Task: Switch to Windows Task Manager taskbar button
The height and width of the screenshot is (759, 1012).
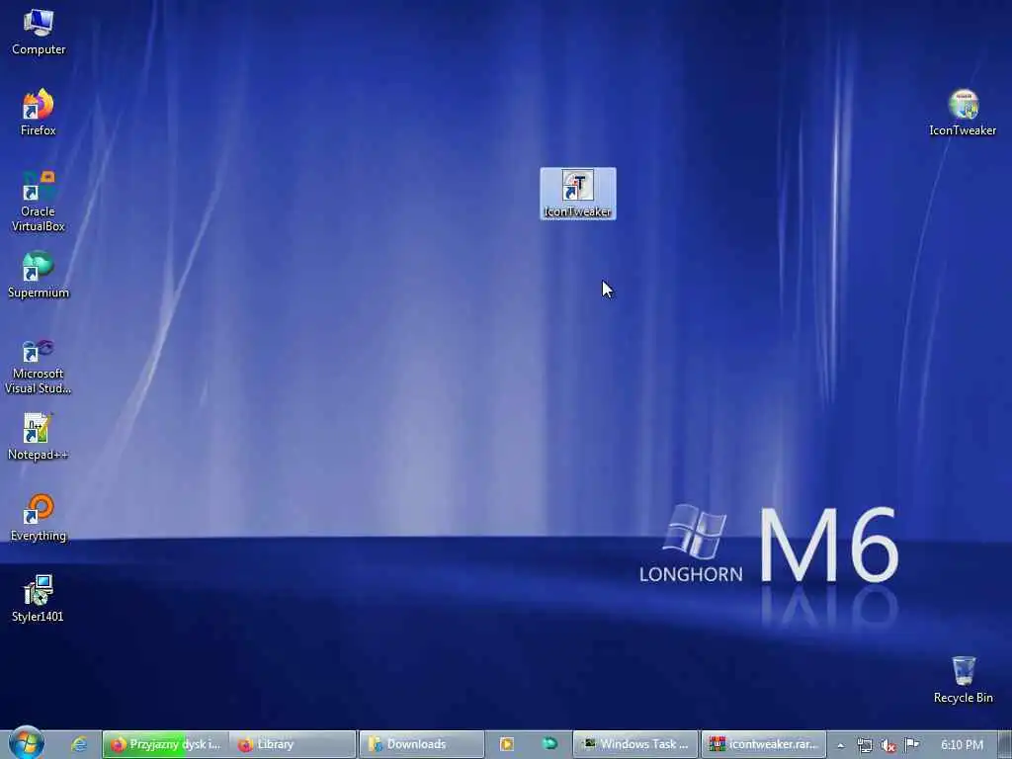Action: click(x=635, y=744)
